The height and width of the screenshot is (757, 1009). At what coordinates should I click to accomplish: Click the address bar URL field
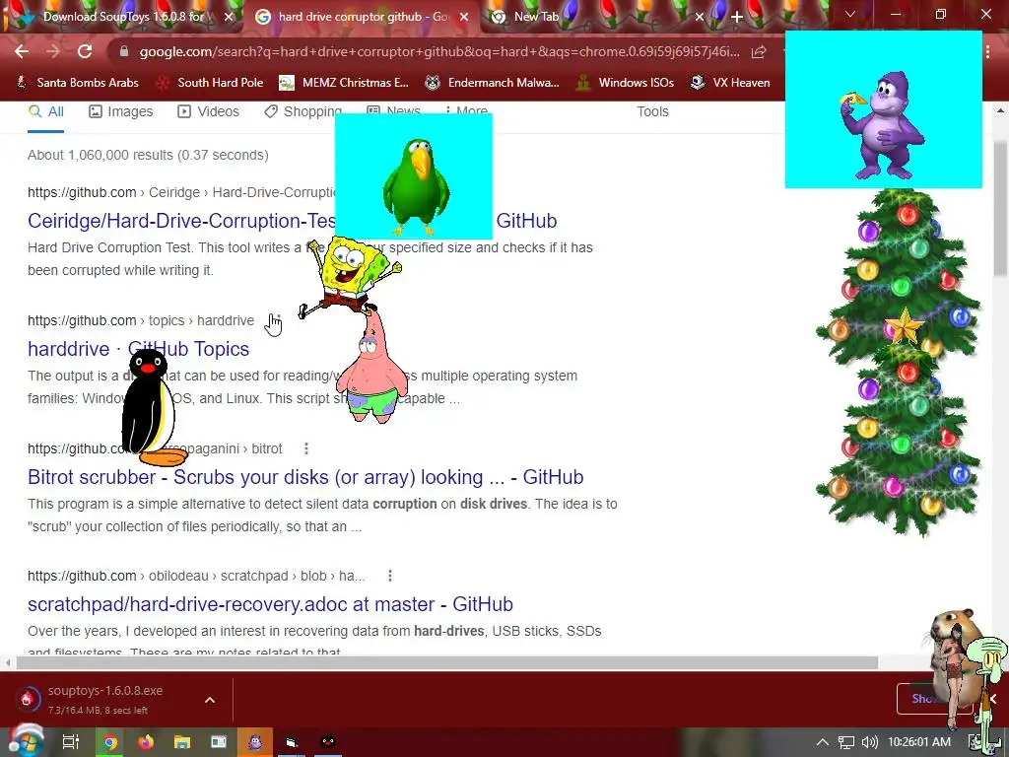click(x=439, y=51)
